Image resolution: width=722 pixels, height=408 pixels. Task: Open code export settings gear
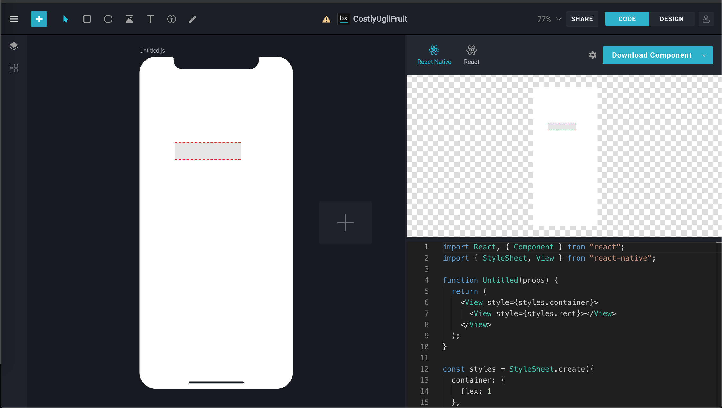[593, 55]
